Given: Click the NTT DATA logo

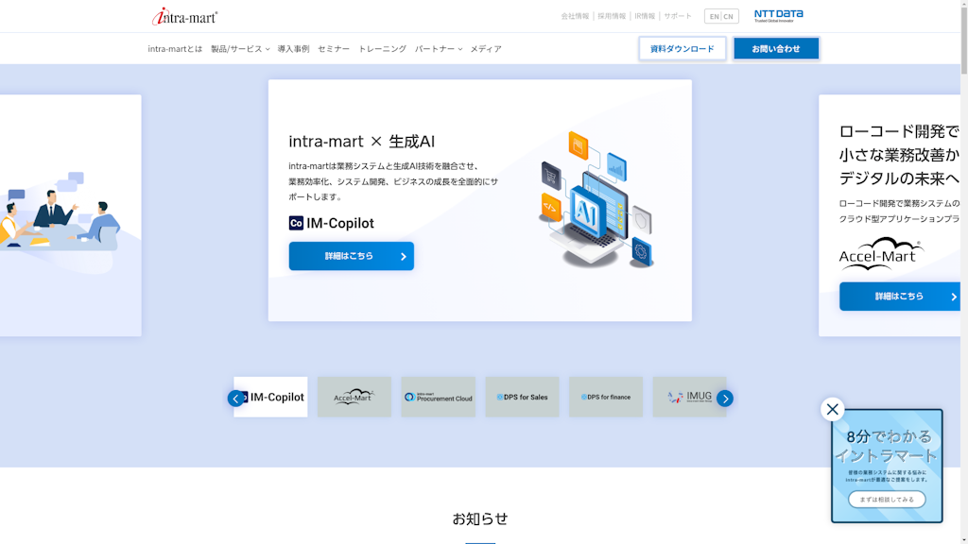Looking at the screenshot, I should 778,16.
